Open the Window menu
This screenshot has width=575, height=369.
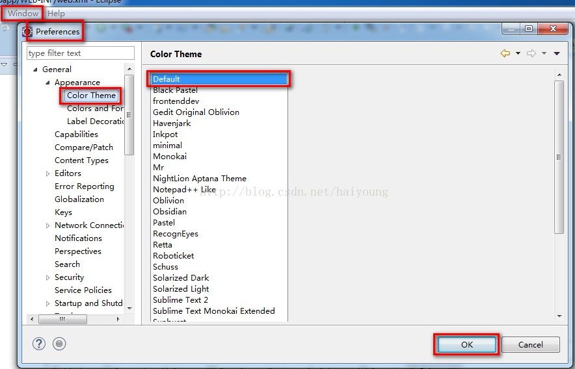coord(23,14)
